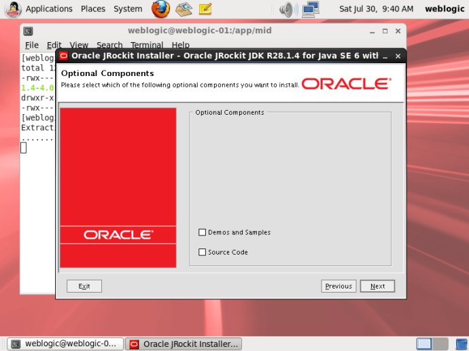Close the weblogic terminal window
Screen dimensions: 469x351
pos(398,31)
